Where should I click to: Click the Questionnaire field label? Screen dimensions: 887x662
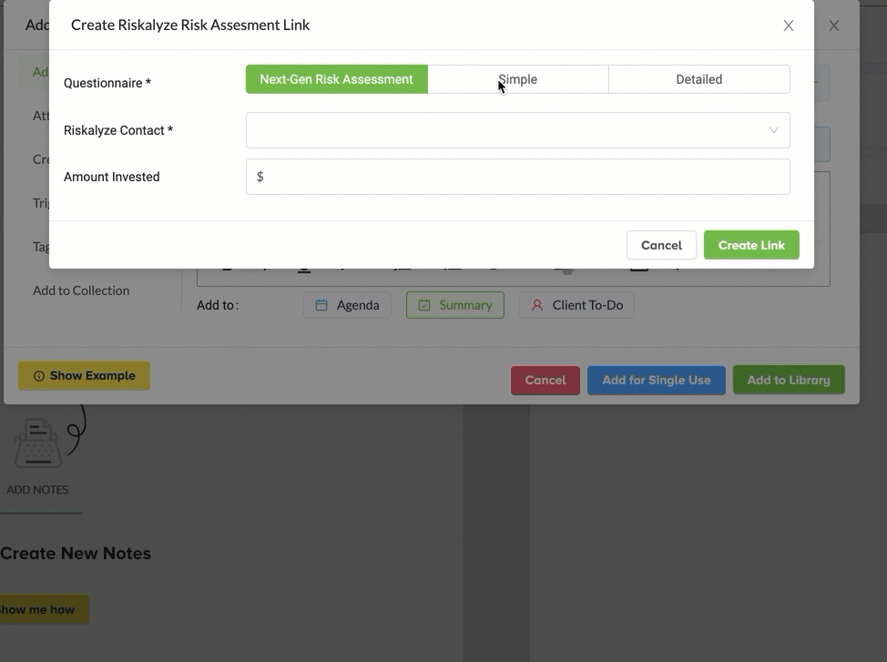pyautogui.click(x=107, y=83)
